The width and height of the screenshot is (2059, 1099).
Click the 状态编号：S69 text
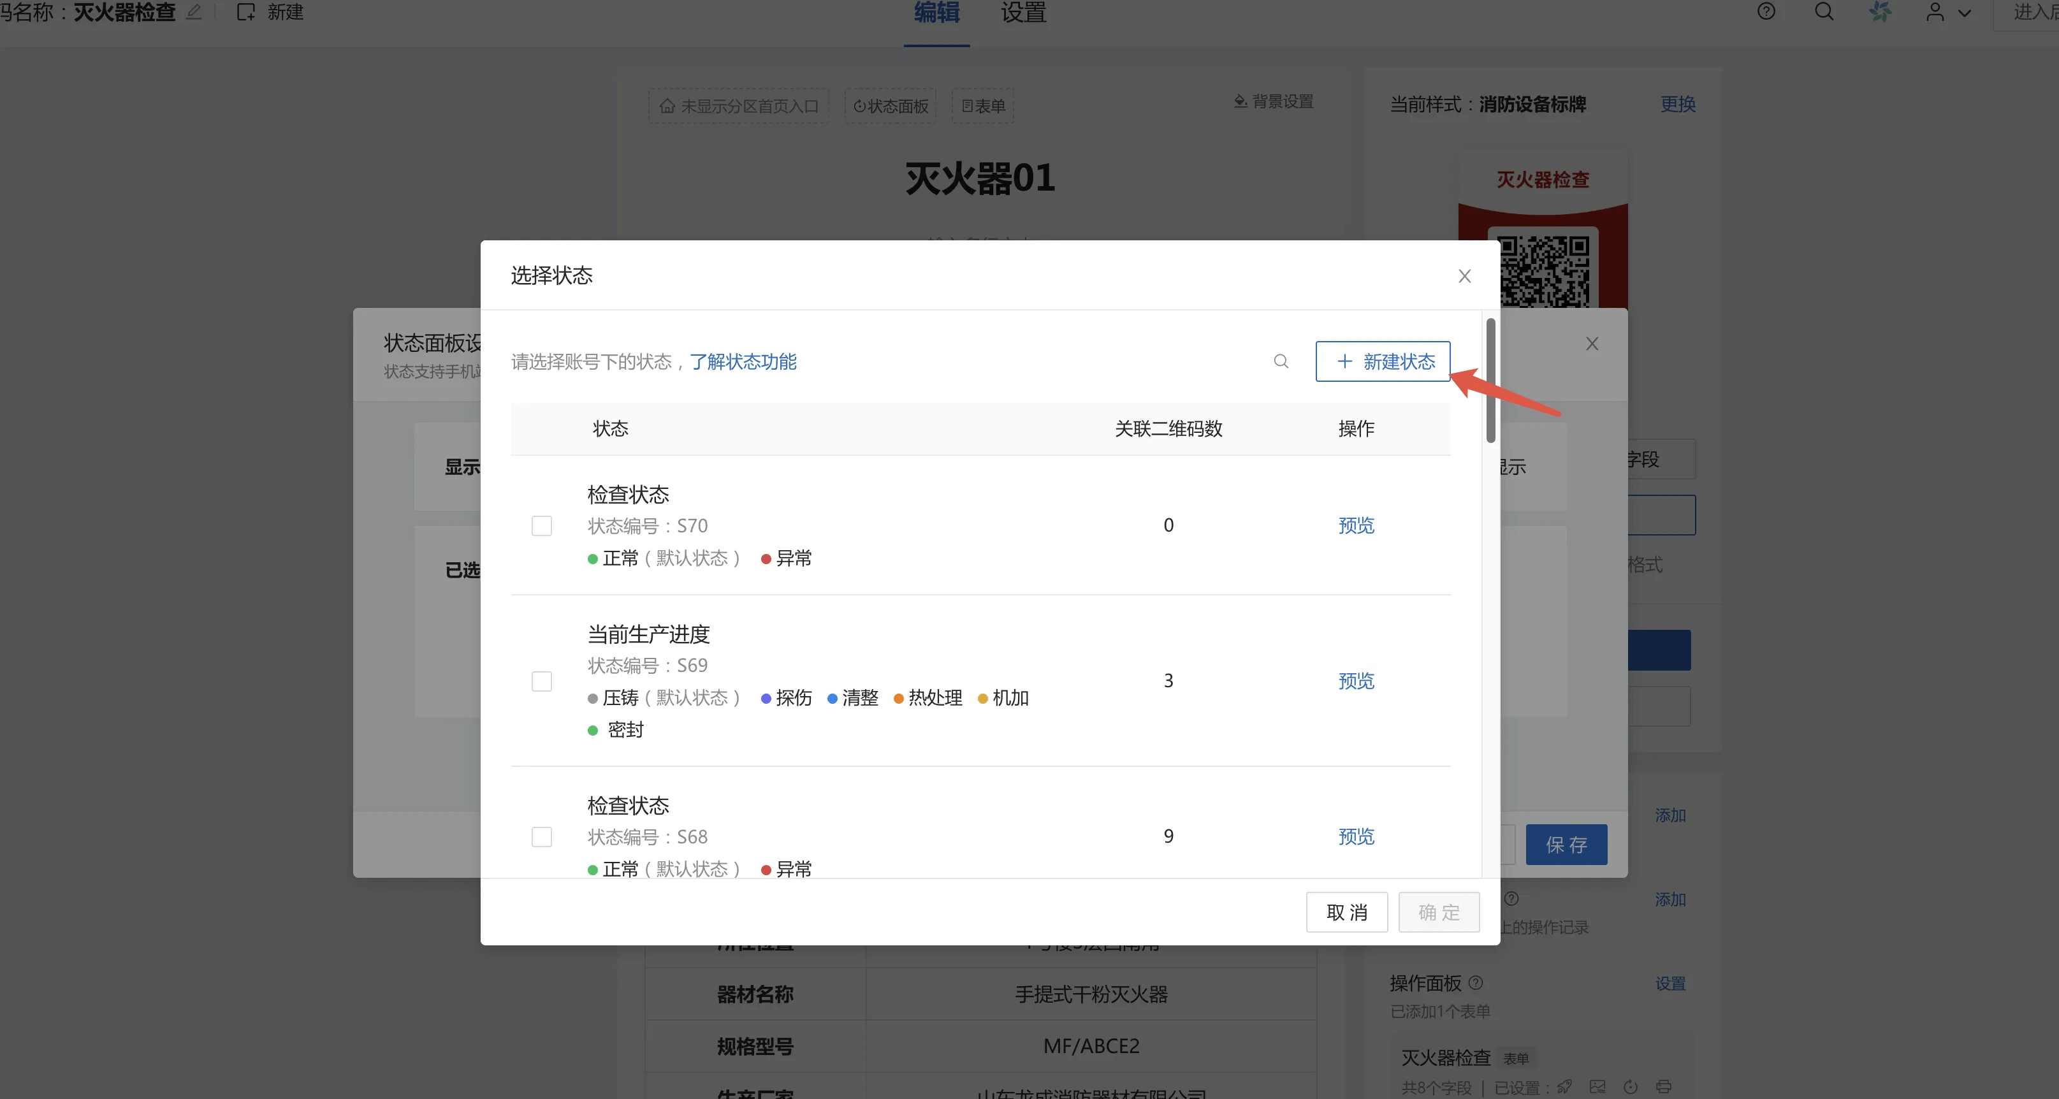point(648,665)
